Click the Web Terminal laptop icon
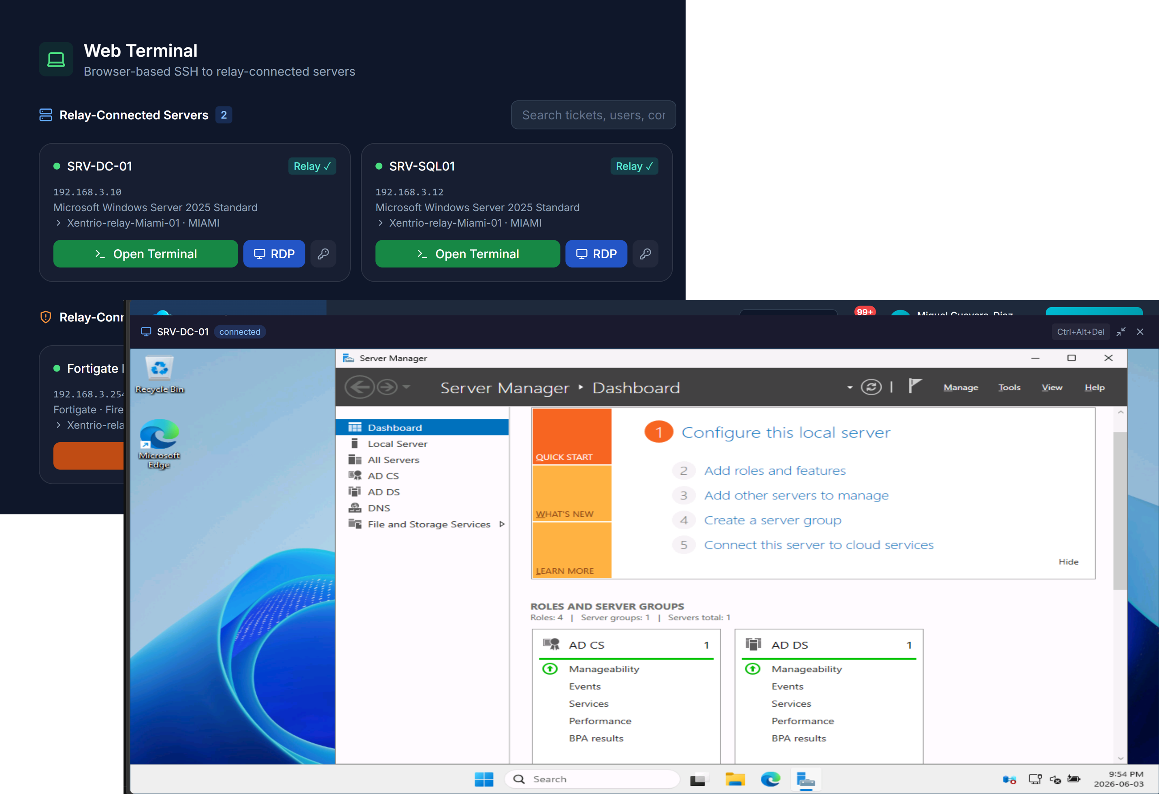Viewport: 1159px width, 794px height. pyautogui.click(x=56, y=59)
